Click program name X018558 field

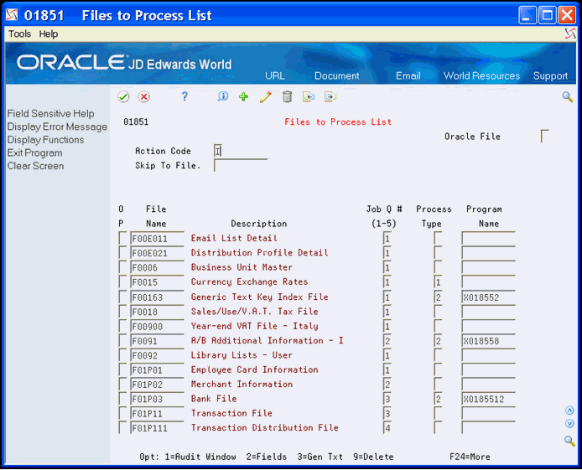(488, 341)
